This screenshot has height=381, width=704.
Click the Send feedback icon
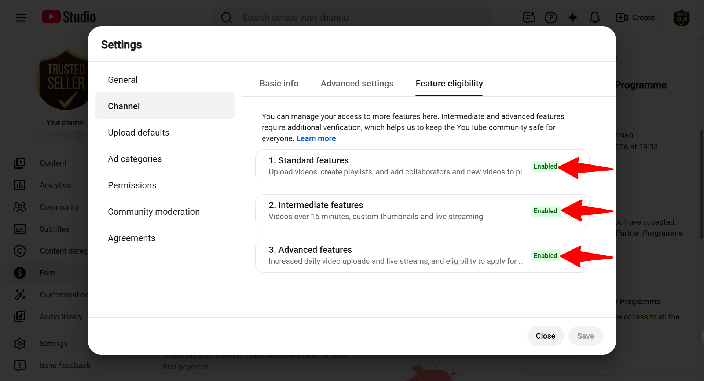pyautogui.click(x=20, y=366)
